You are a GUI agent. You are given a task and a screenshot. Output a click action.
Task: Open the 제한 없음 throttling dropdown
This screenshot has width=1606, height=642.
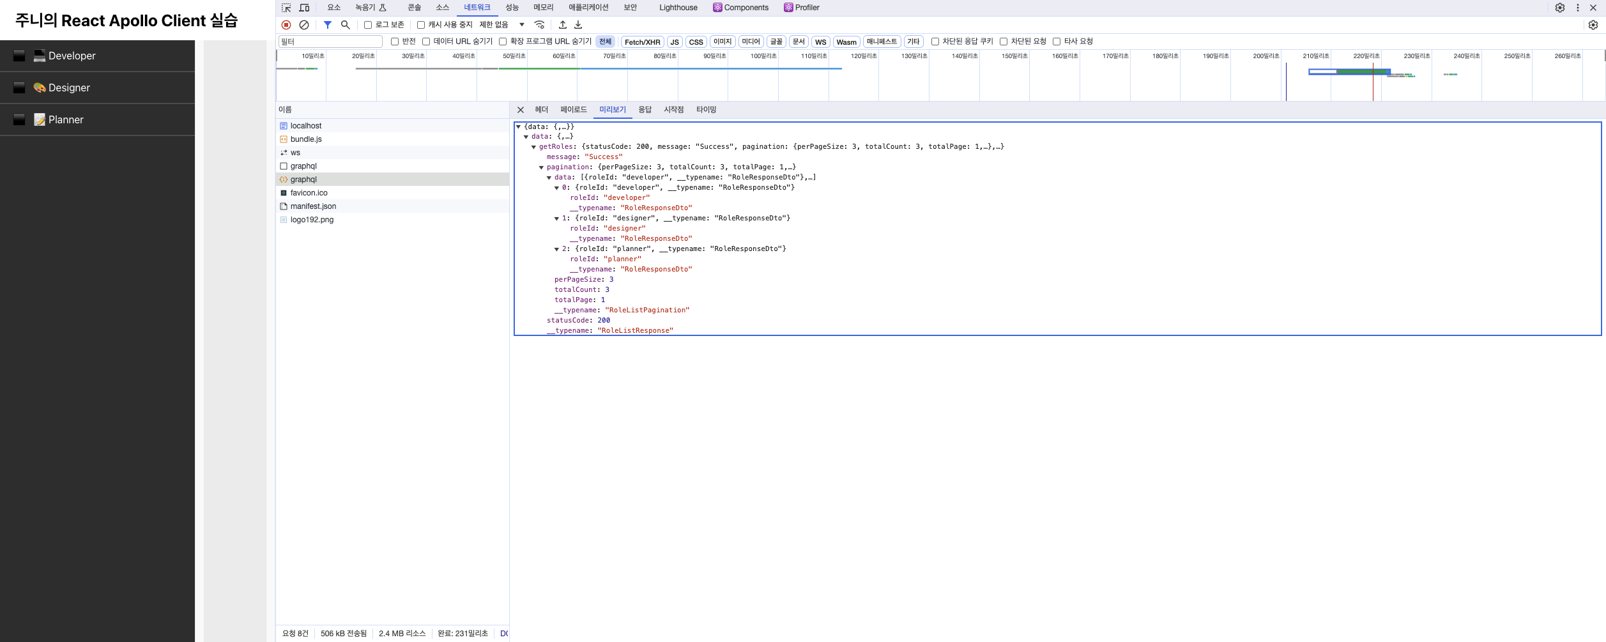502,25
